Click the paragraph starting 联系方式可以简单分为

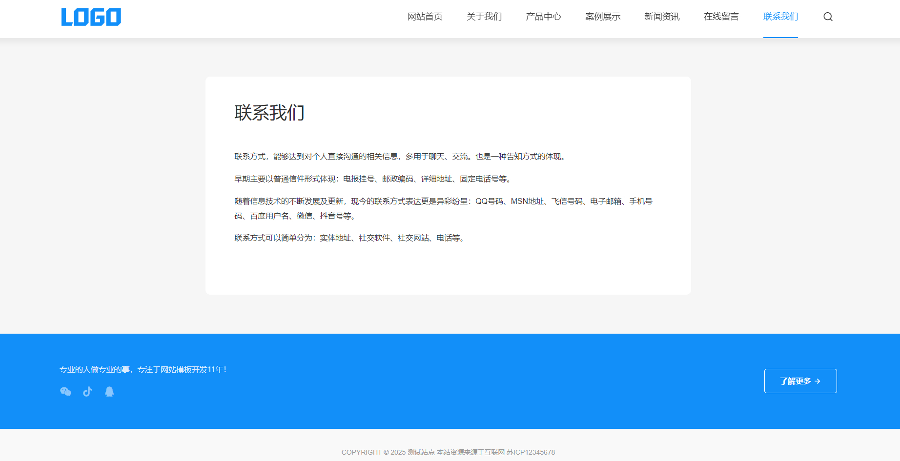coord(350,238)
